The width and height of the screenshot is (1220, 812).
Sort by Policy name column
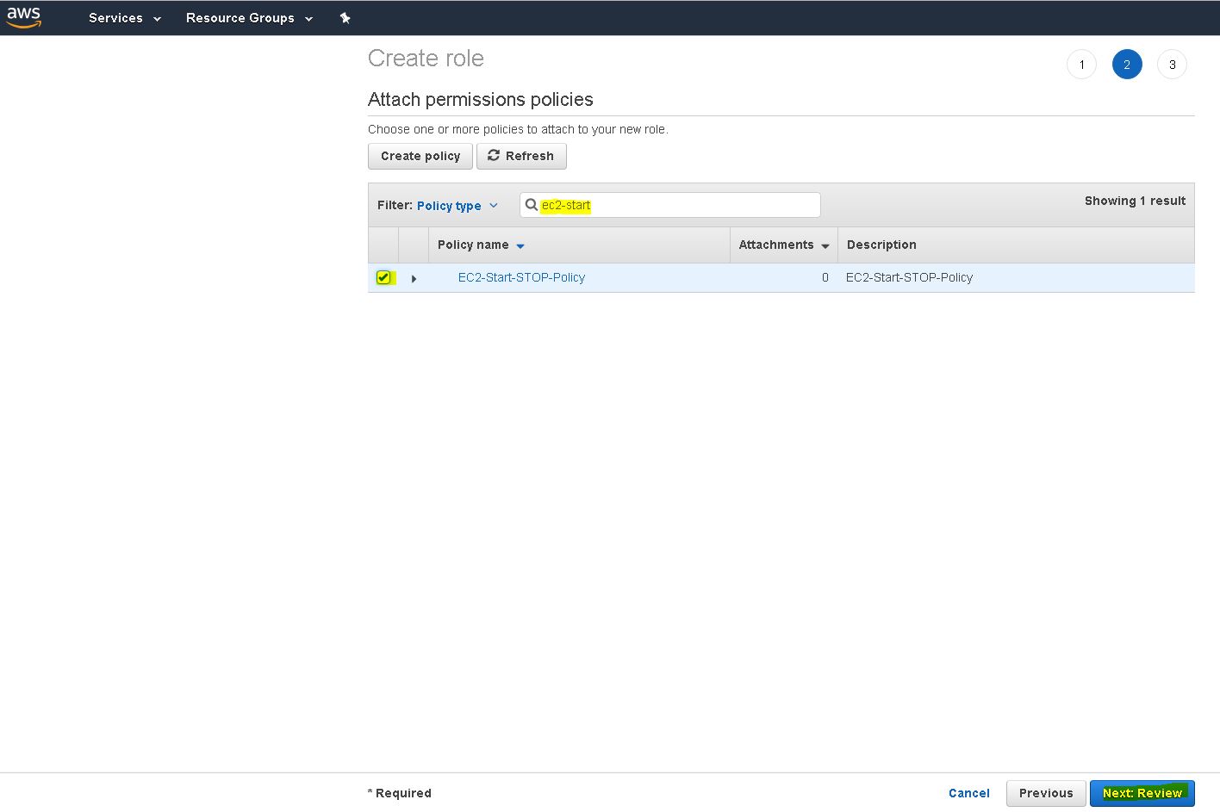(x=480, y=245)
